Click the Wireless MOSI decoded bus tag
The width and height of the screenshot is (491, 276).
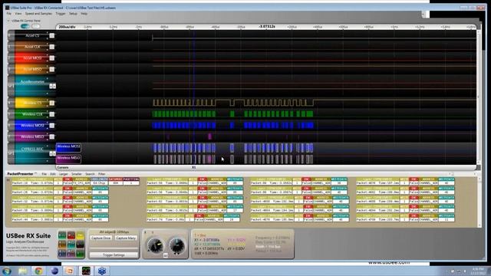(x=68, y=148)
